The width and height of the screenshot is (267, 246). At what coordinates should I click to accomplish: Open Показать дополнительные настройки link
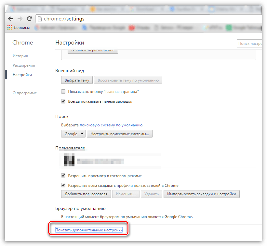[89, 230]
